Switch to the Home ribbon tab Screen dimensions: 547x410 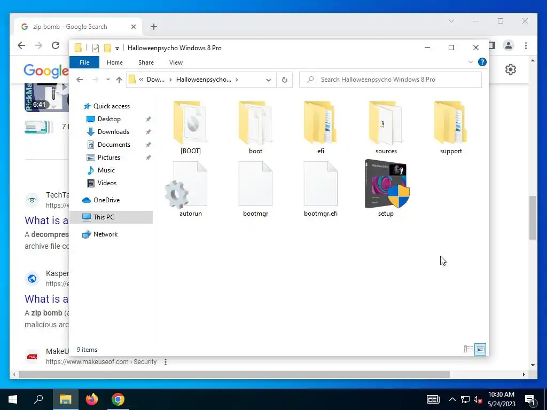point(115,62)
